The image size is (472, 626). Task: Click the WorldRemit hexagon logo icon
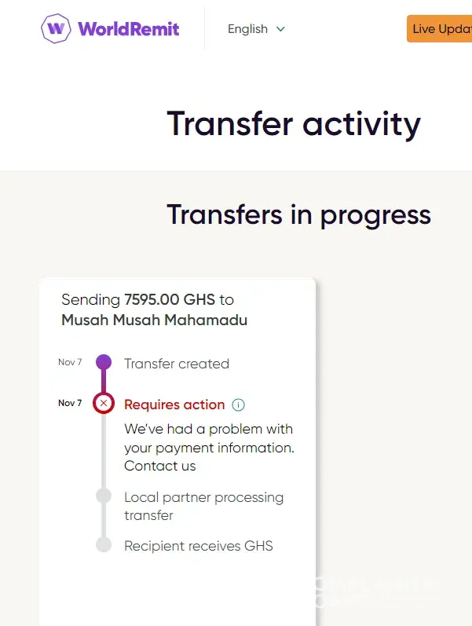point(56,29)
